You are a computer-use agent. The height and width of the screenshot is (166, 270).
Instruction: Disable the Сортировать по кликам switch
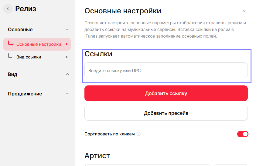(x=243, y=134)
